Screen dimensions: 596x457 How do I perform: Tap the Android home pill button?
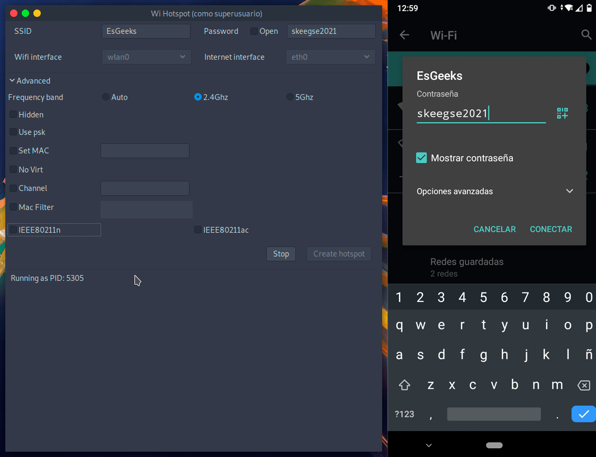(494, 445)
